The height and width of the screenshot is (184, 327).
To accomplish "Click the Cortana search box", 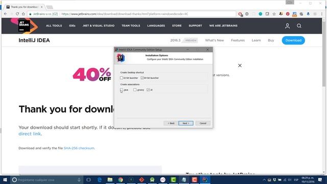I will pyautogui.click(x=47, y=179).
